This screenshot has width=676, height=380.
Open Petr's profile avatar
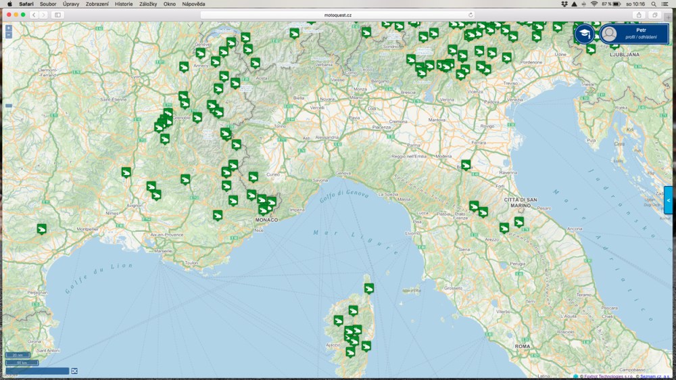(610, 34)
